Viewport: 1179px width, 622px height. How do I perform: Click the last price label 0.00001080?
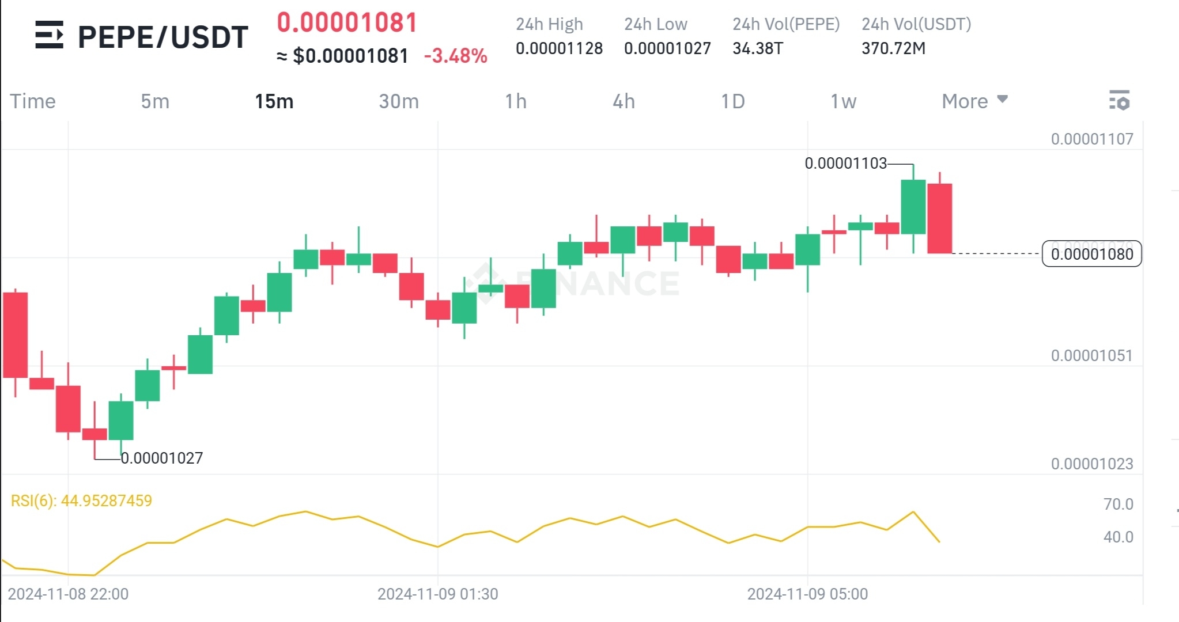point(1092,254)
